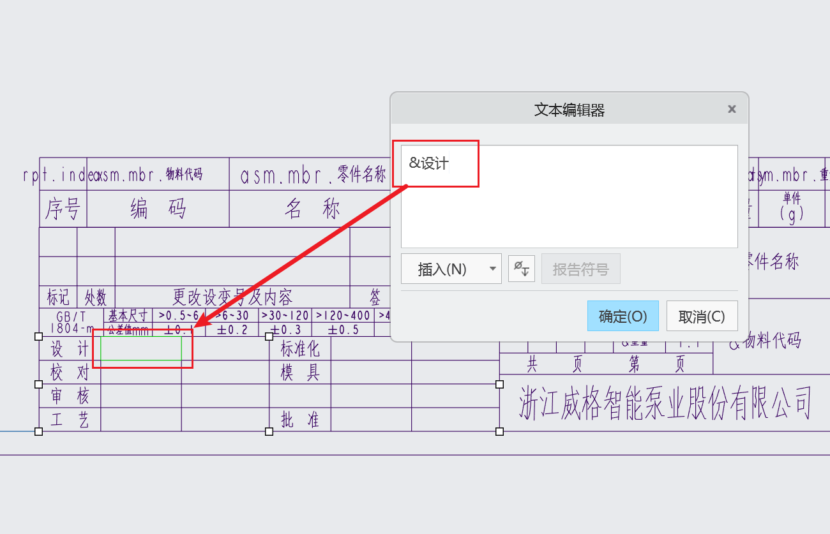This screenshot has height=534, width=830.
Task: Close the 文本编辑器 dialog
Action: pyautogui.click(x=732, y=109)
